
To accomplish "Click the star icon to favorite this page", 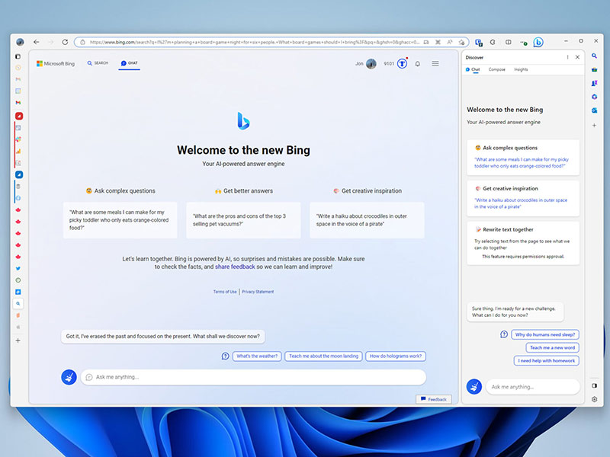I will click(x=462, y=42).
